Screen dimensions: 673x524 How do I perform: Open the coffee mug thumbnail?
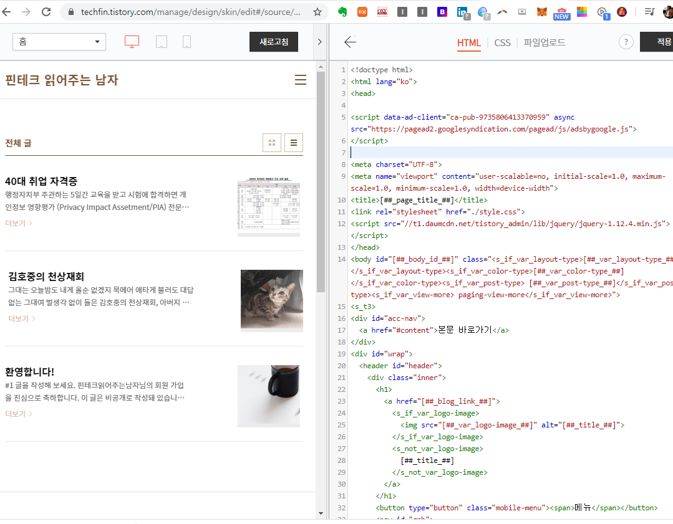[x=269, y=396]
